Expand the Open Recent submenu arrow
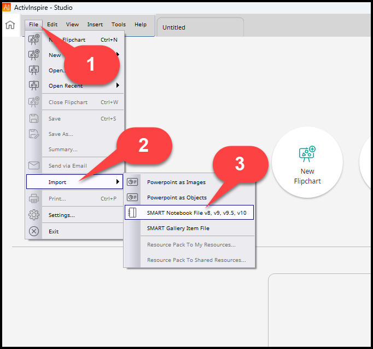The width and height of the screenshot is (373, 349). click(x=118, y=85)
